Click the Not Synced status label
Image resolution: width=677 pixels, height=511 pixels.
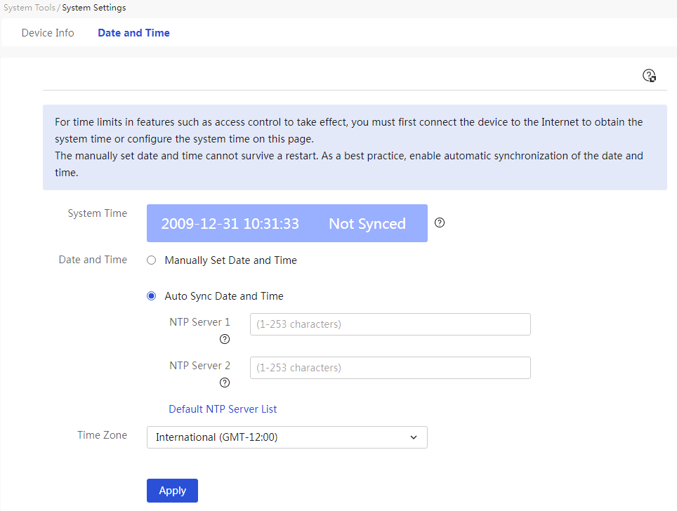[x=367, y=223]
